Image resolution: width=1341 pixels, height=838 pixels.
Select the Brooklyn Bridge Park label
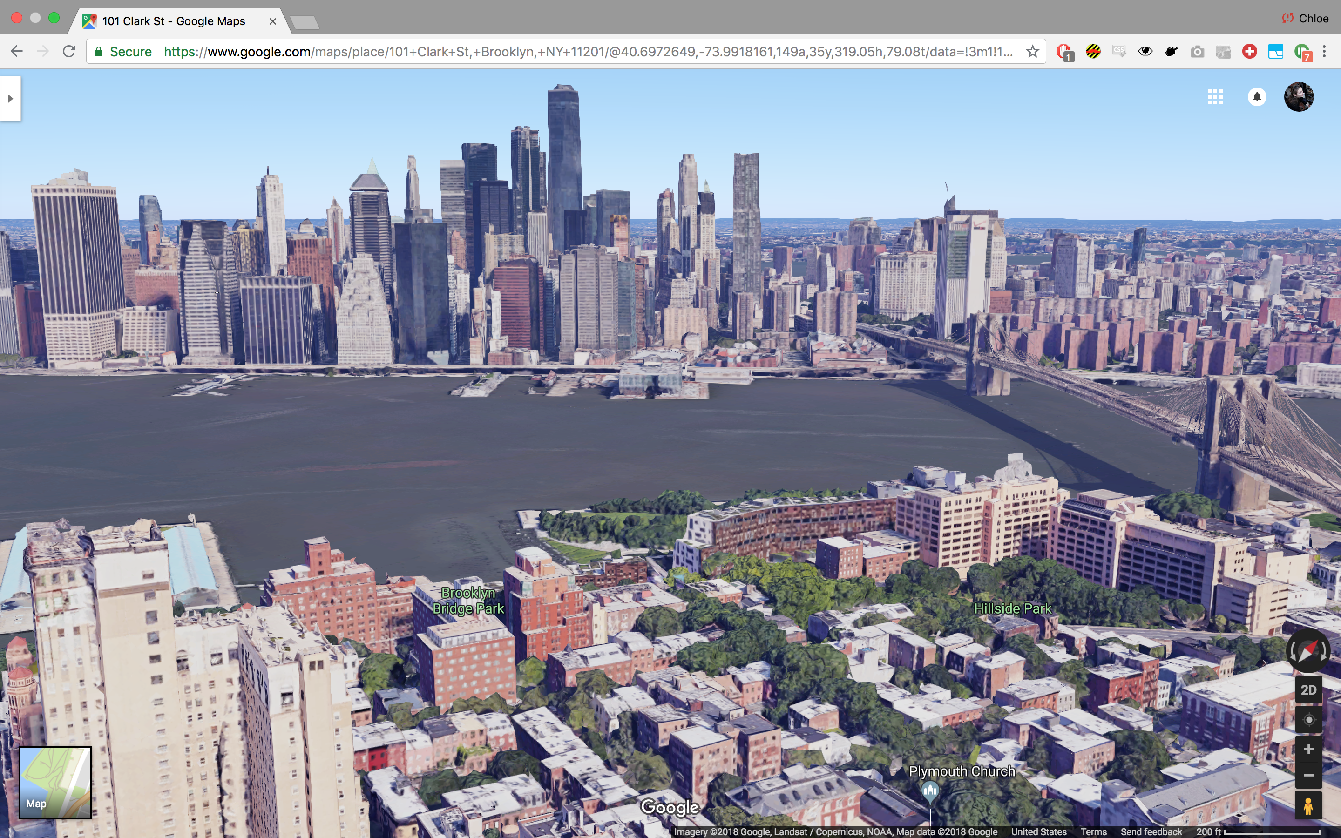[x=468, y=601]
